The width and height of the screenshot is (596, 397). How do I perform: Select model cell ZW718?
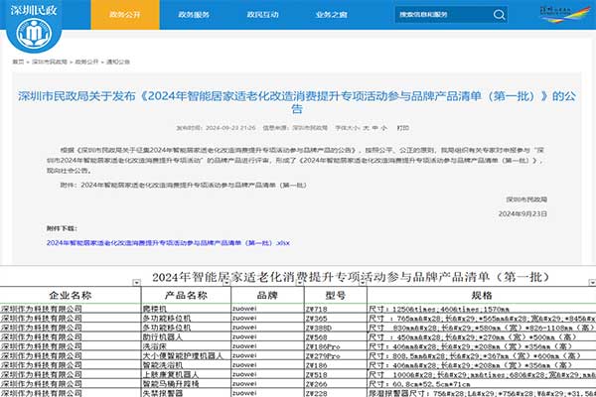[336, 309]
